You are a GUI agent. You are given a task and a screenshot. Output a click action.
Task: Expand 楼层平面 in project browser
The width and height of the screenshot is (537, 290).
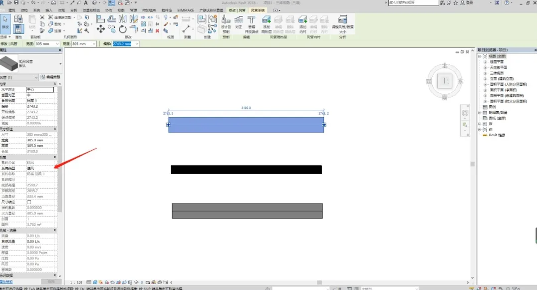click(485, 62)
